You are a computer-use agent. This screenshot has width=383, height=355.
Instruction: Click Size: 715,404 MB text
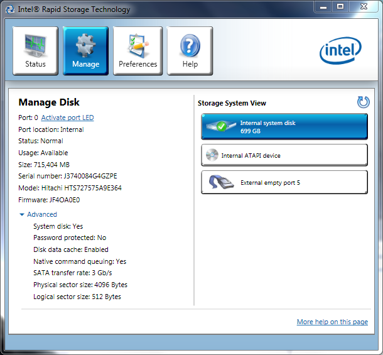(44, 165)
